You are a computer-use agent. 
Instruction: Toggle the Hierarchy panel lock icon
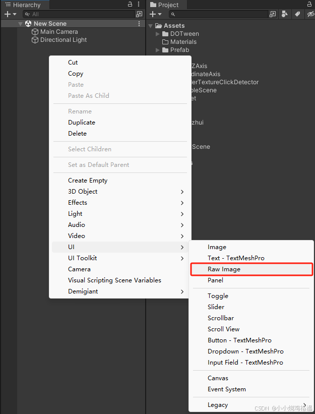click(130, 4)
